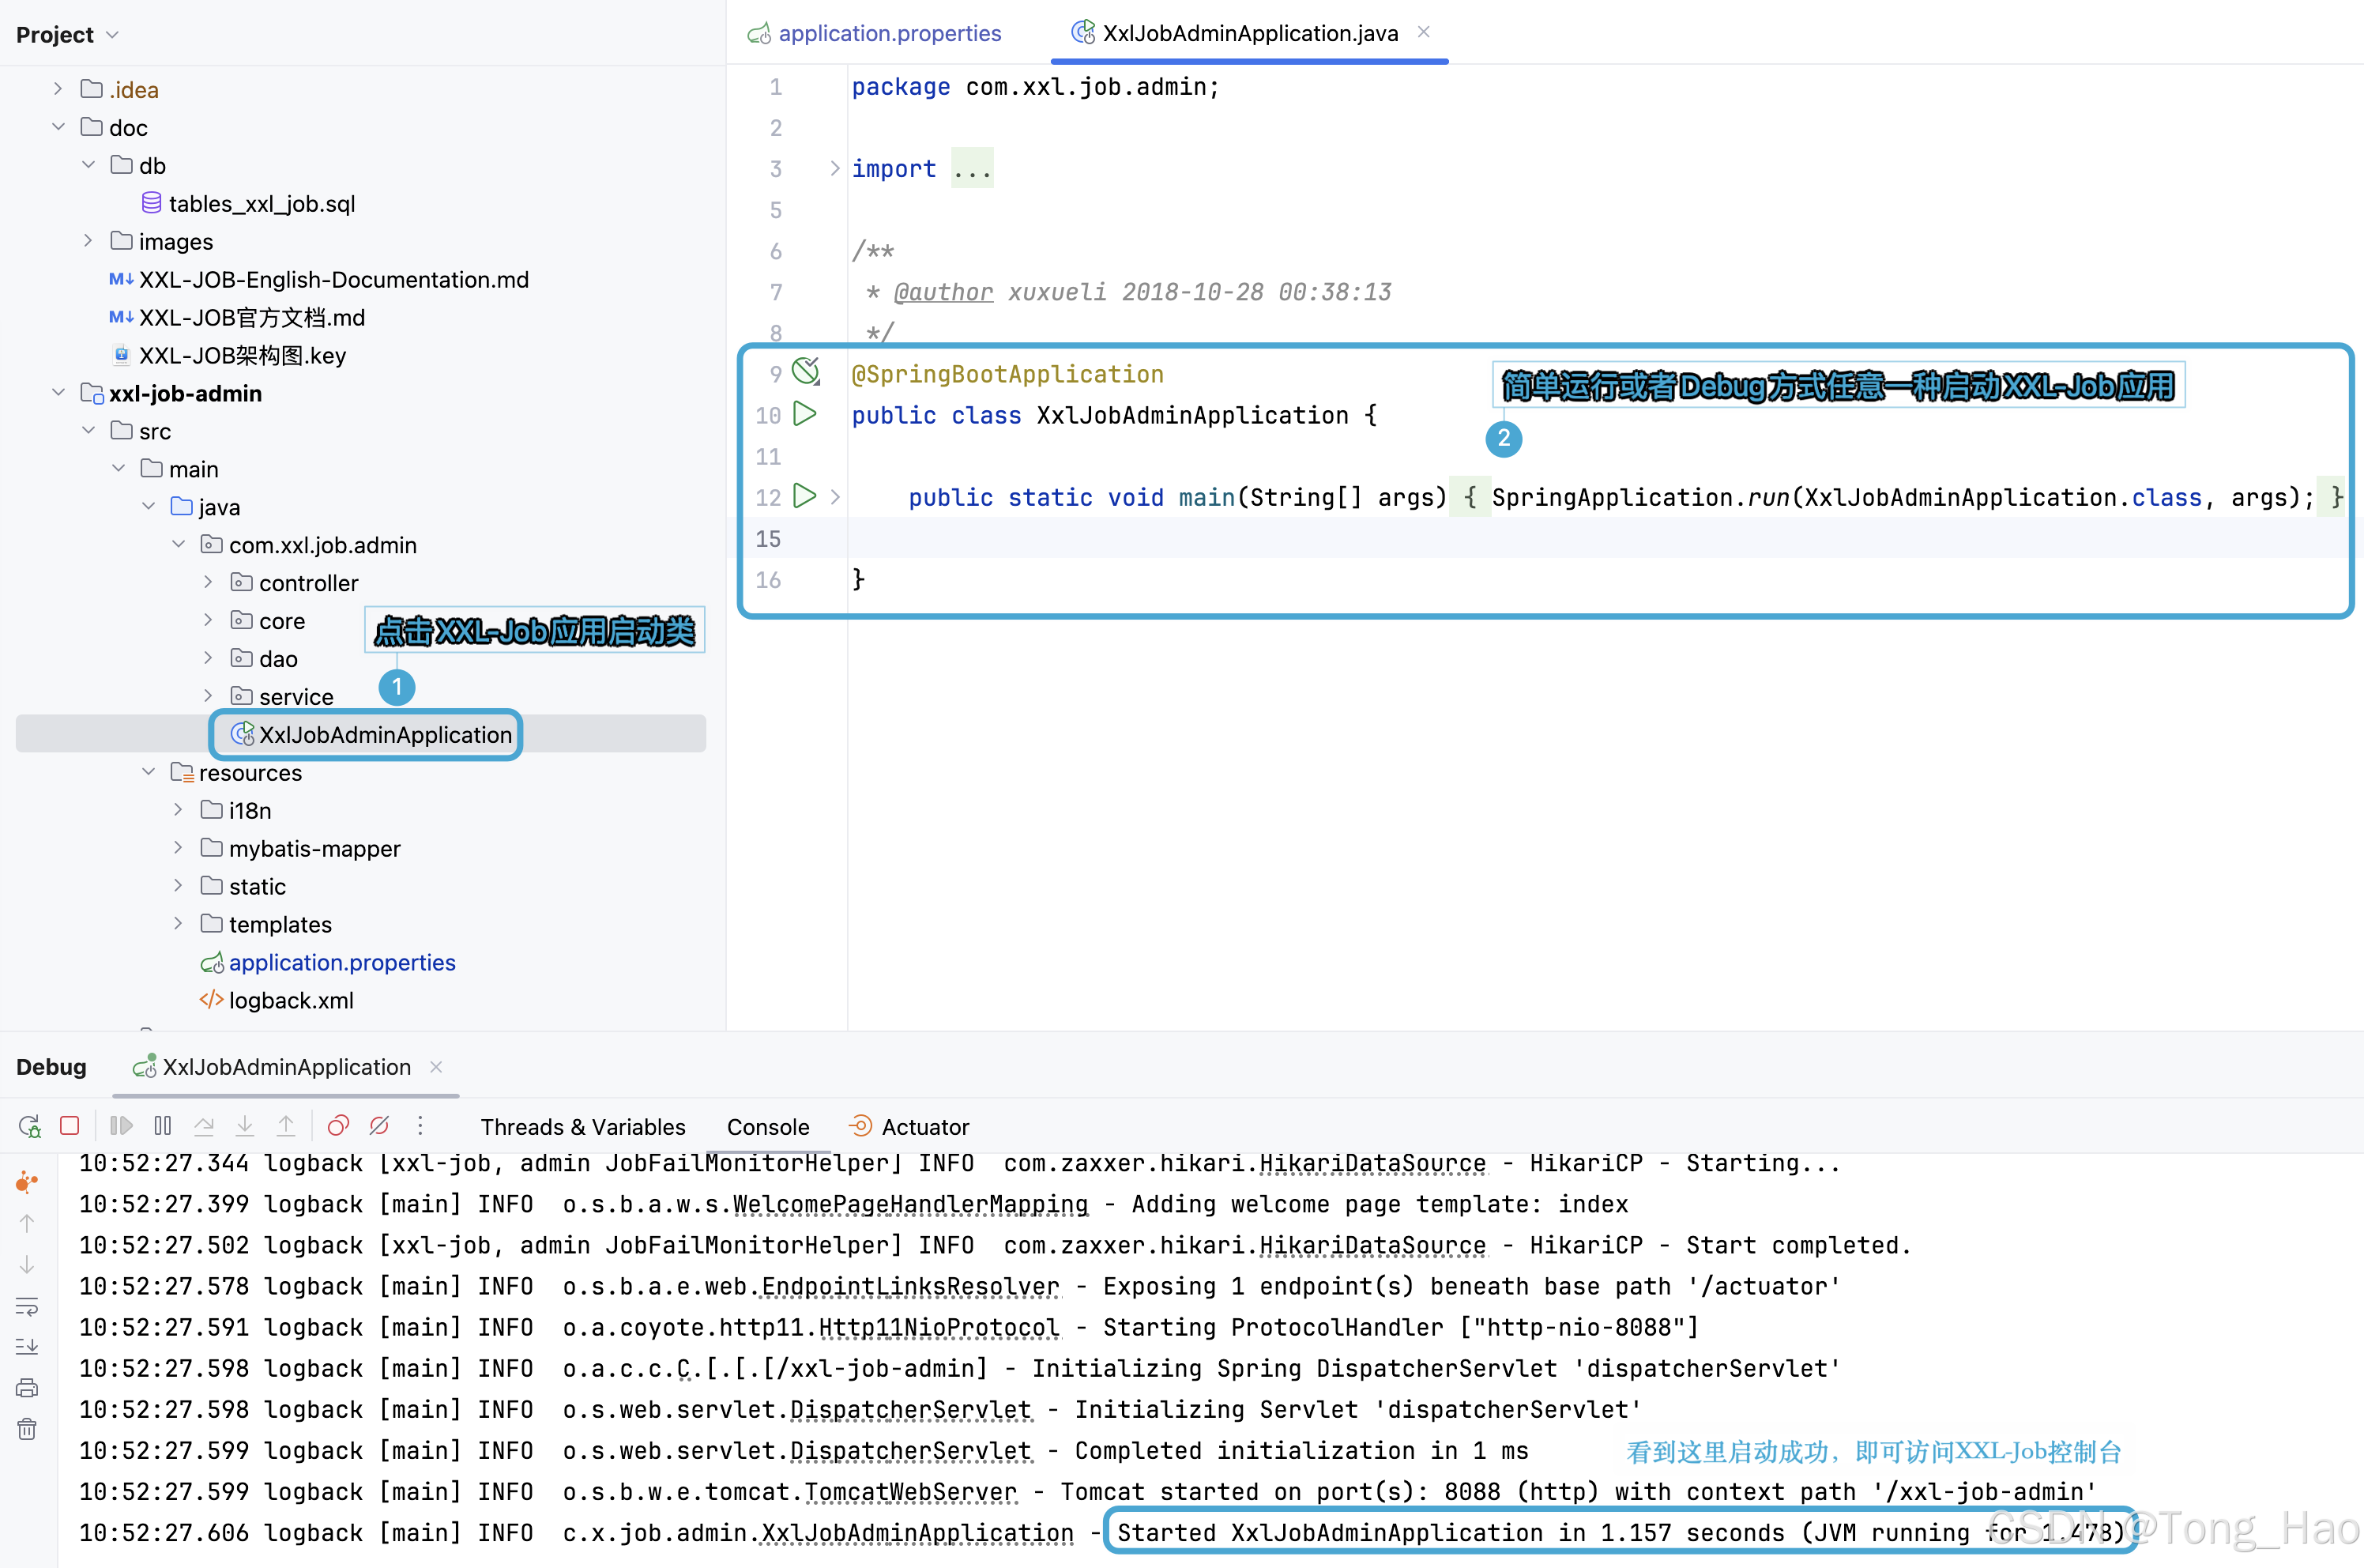Pause the program execution

click(x=163, y=1126)
